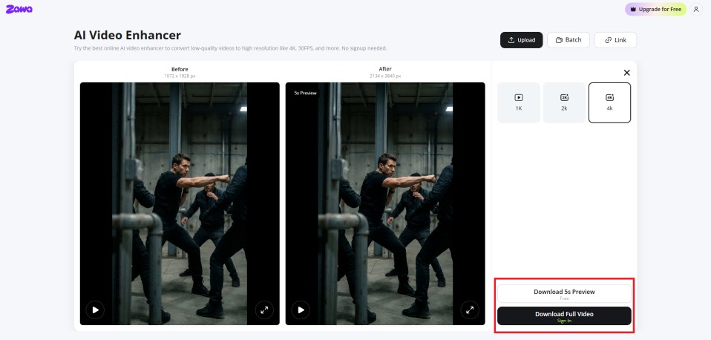
Task: Click the AI Video Enhancer heading
Action: tap(128, 35)
